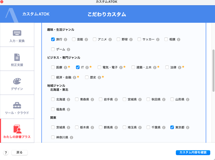The height and width of the screenshot is (160, 215).
Task: Click the info icon next to 医療
Action: click(65, 67)
